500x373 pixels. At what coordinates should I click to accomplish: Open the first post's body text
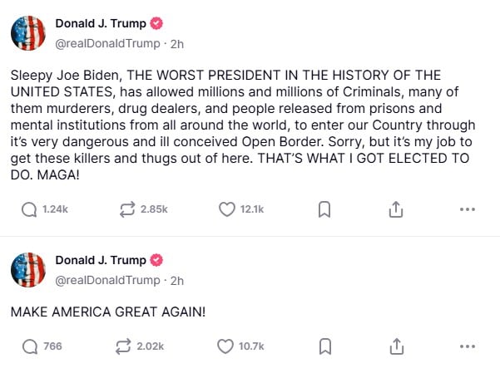(243, 125)
